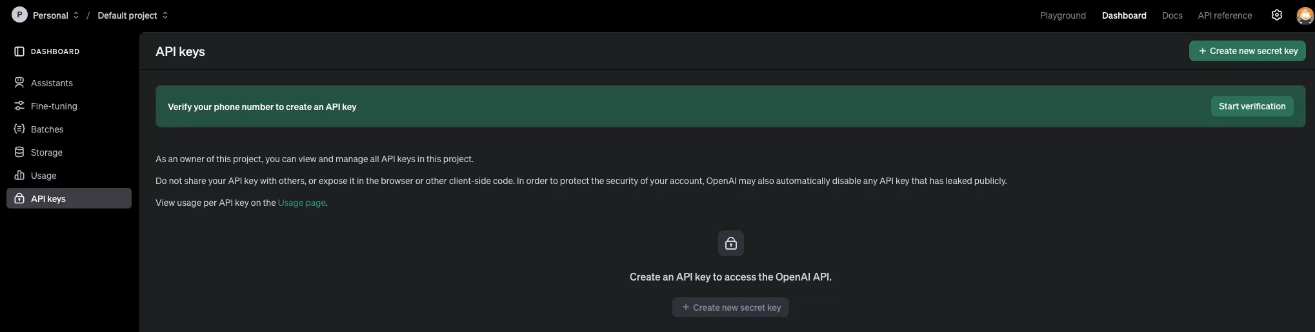This screenshot has height=332, width=1315.
Task: Click the top-right Create new secret key button
Action: click(1247, 51)
